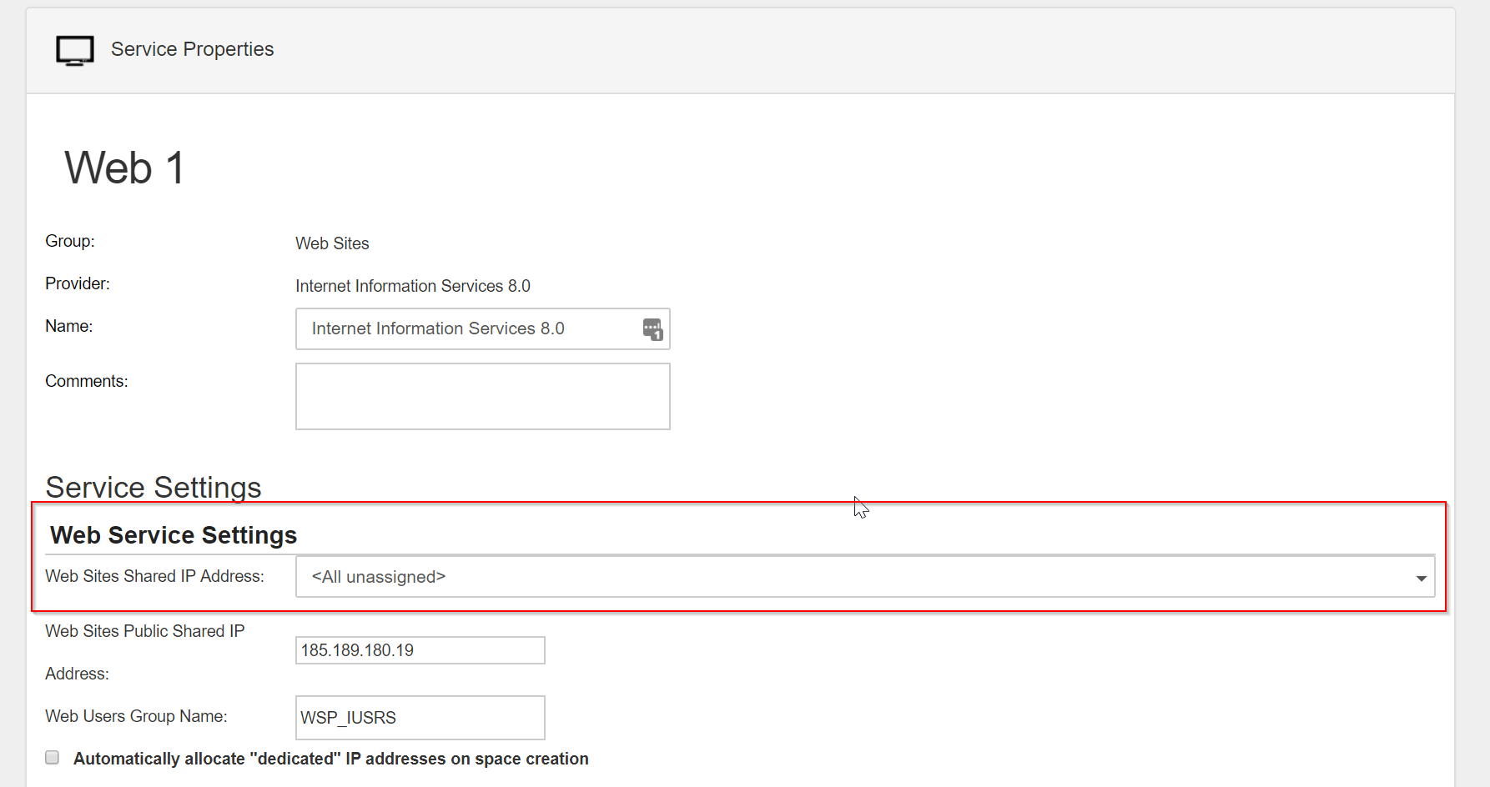Click the Web Sites Shared IP Address label
The height and width of the screenshot is (787, 1490).
(x=154, y=576)
